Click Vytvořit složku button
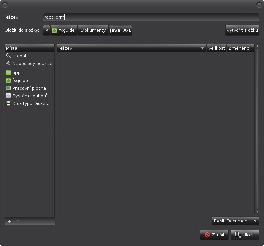The width and height of the screenshot is (264, 246). click(242, 30)
